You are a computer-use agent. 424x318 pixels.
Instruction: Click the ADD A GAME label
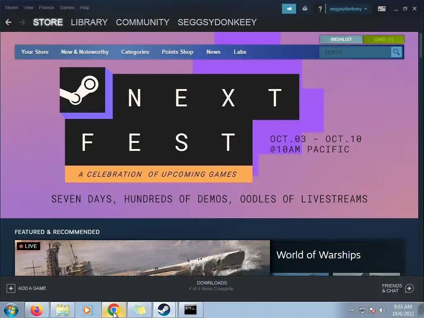(32, 288)
